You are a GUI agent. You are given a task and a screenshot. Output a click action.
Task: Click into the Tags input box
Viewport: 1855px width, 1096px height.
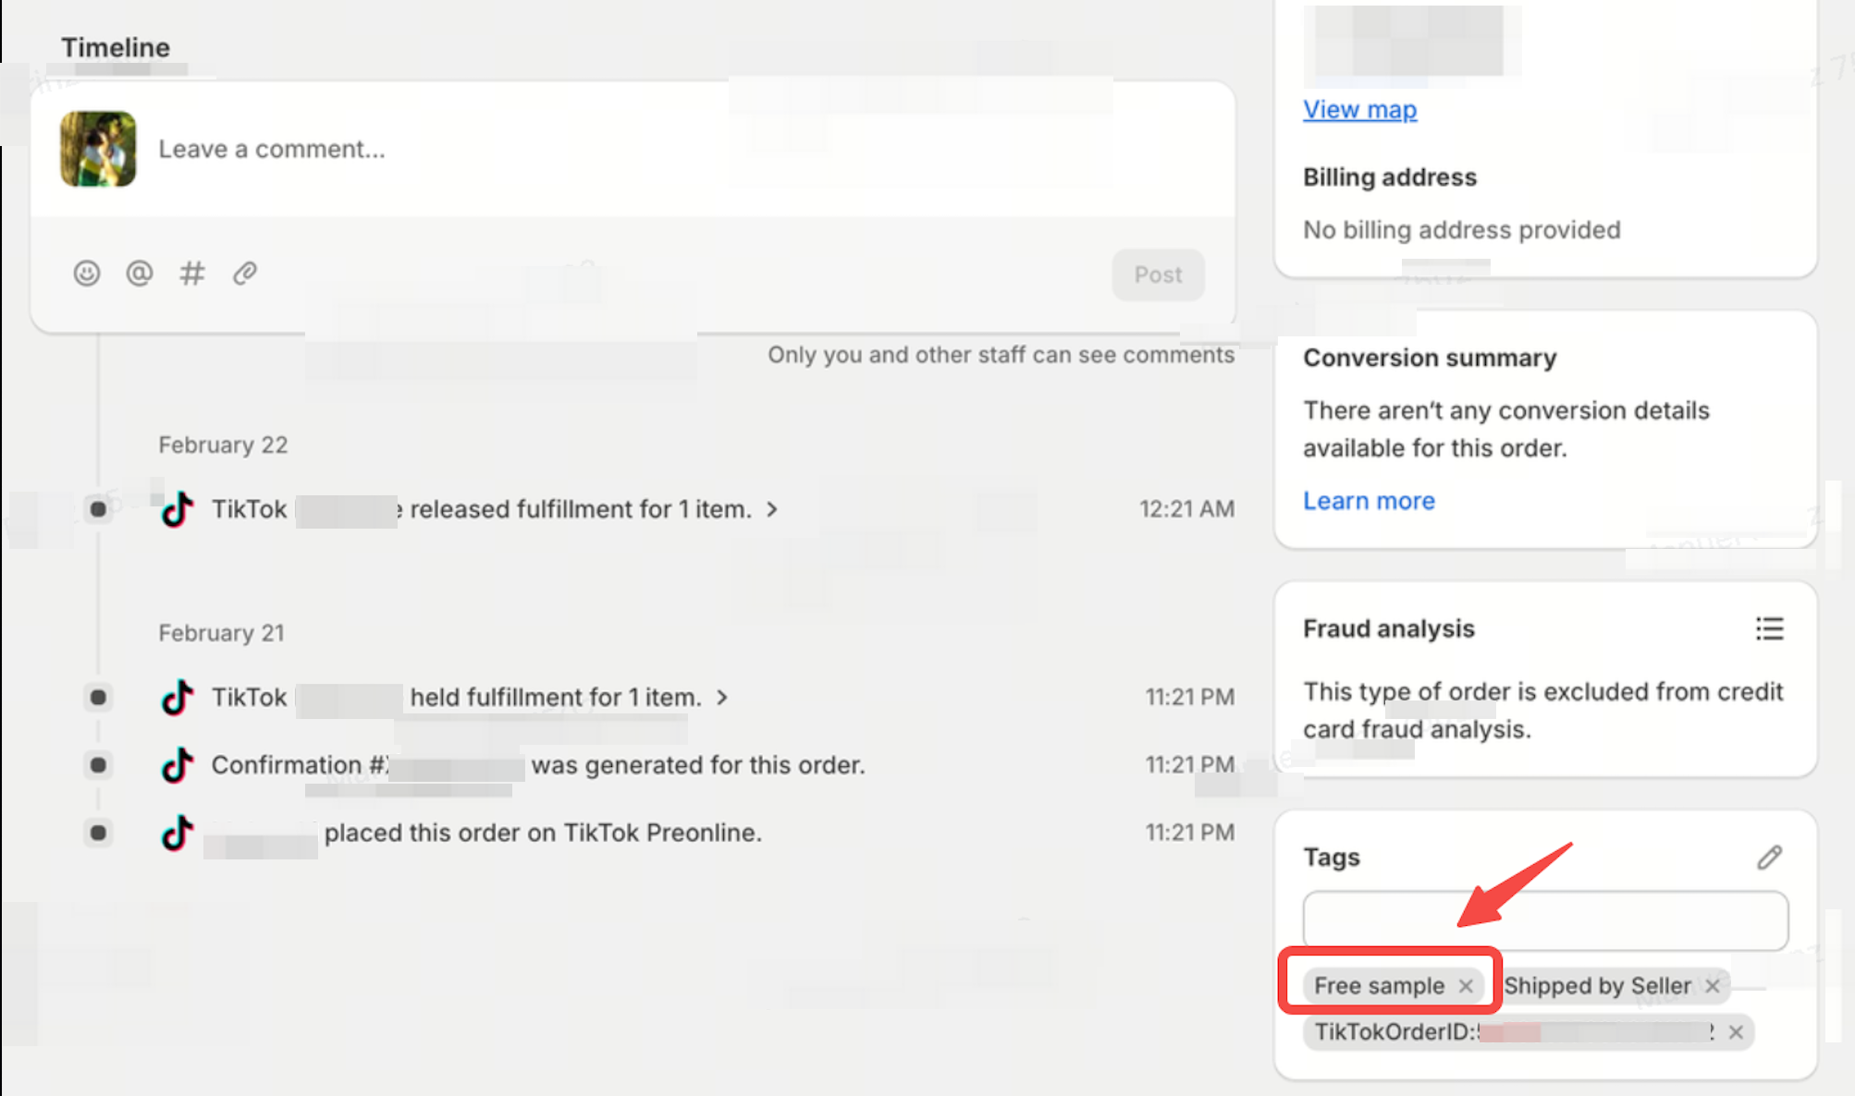click(x=1544, y=920)
